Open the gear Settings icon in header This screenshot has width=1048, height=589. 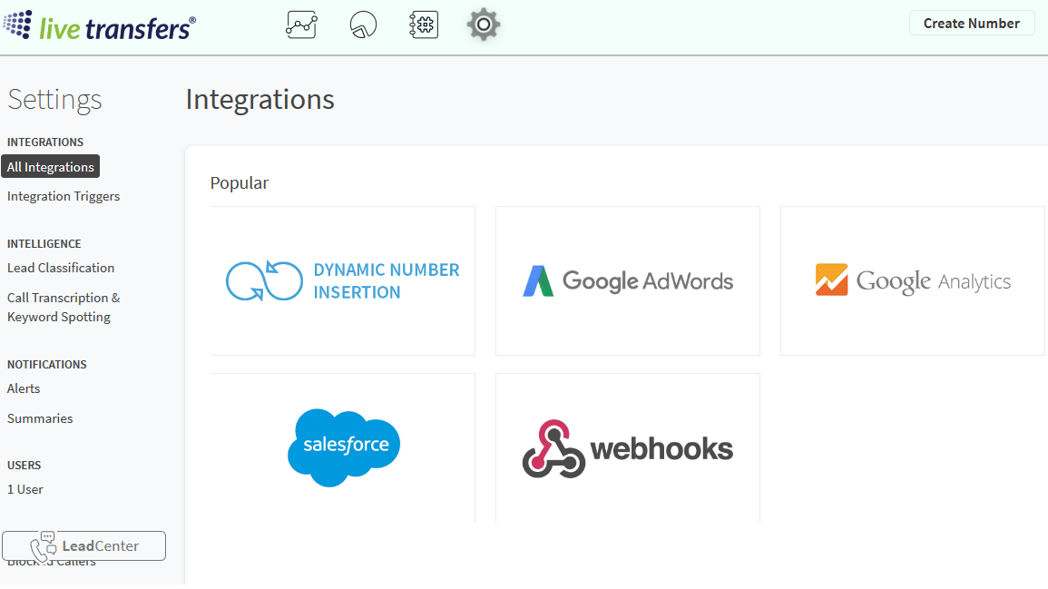coord(484,25)
